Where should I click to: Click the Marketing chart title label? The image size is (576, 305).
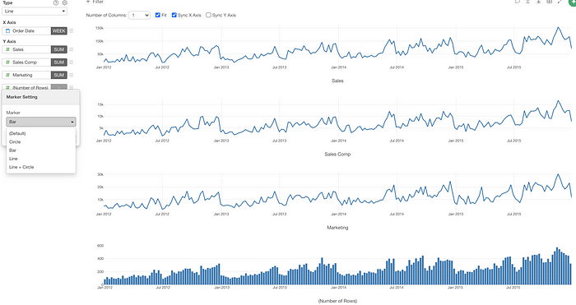coord(337,228)
